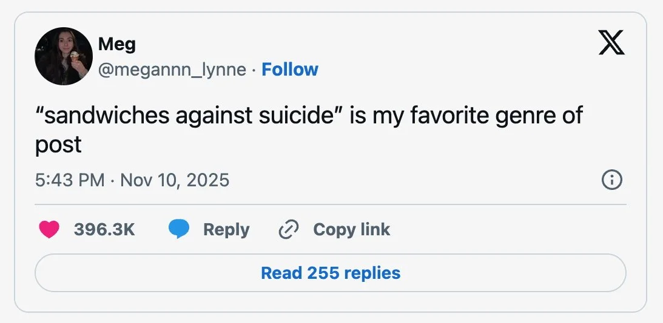Click the chain link icon

288,229
